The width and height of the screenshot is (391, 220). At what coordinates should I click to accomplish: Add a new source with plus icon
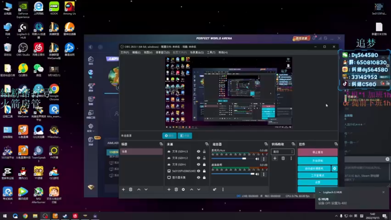[x=169, y=190]
